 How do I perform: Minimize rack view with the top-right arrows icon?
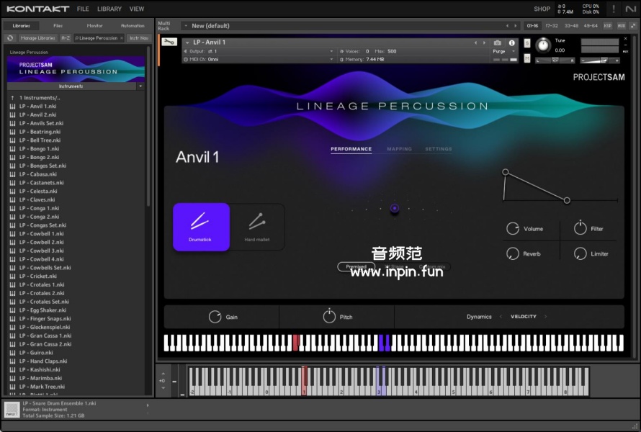tap(633, 26)
